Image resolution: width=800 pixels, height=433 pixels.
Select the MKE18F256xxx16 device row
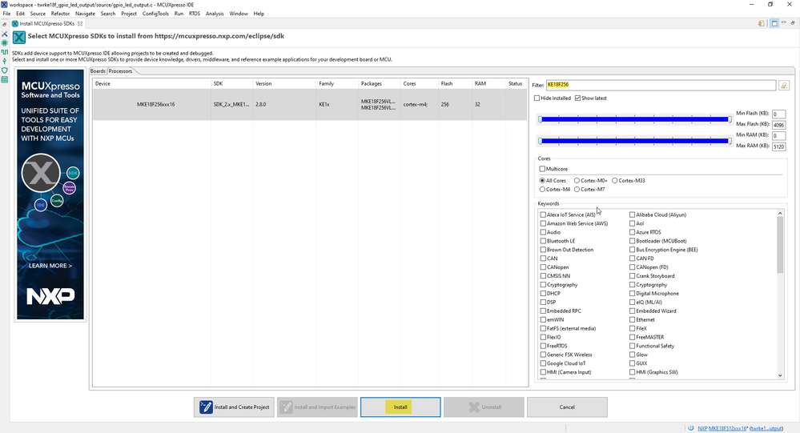point(310,105)
